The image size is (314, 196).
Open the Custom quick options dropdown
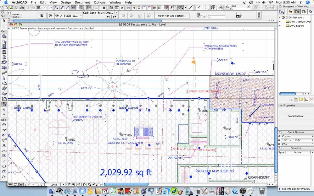point(296,136)
